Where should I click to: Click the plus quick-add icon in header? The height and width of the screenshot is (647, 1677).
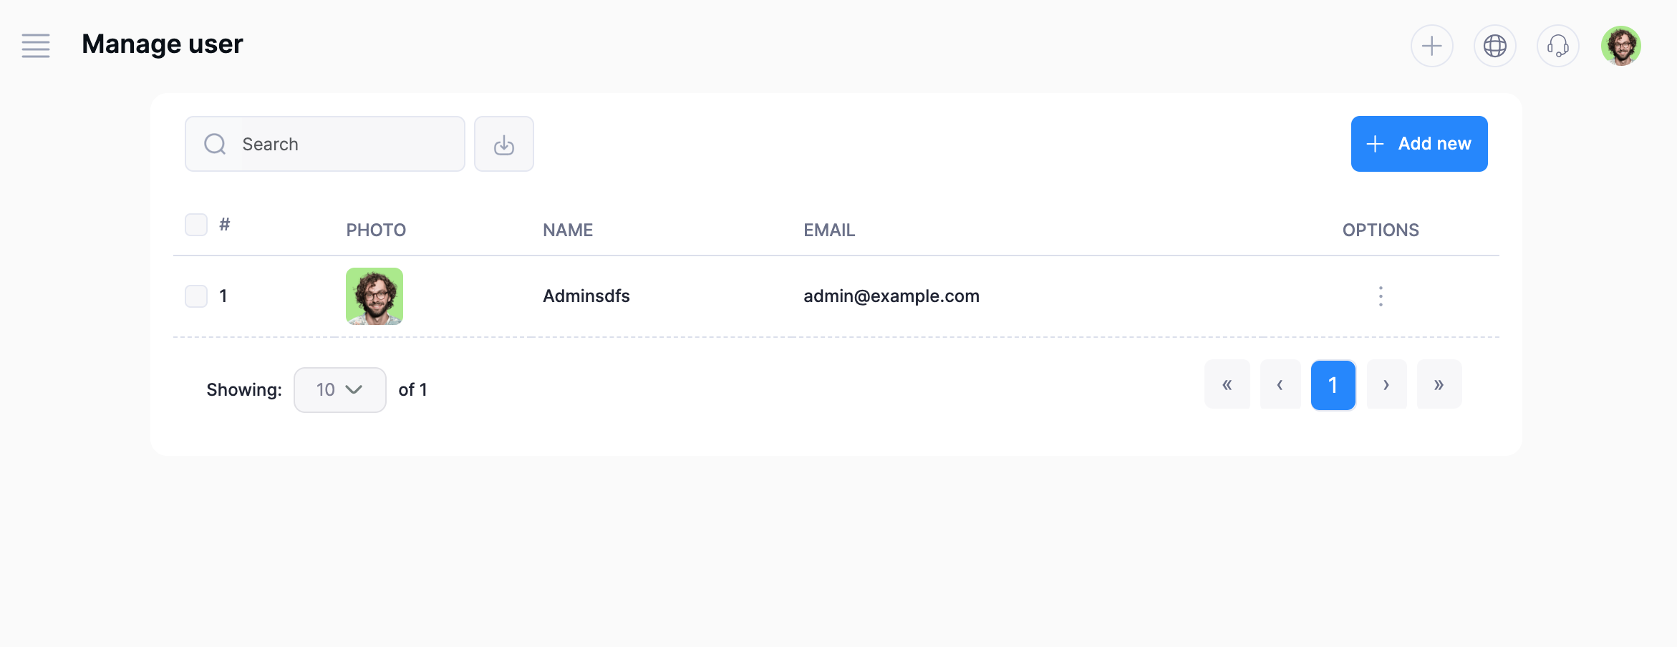[x=1431, y=46]
